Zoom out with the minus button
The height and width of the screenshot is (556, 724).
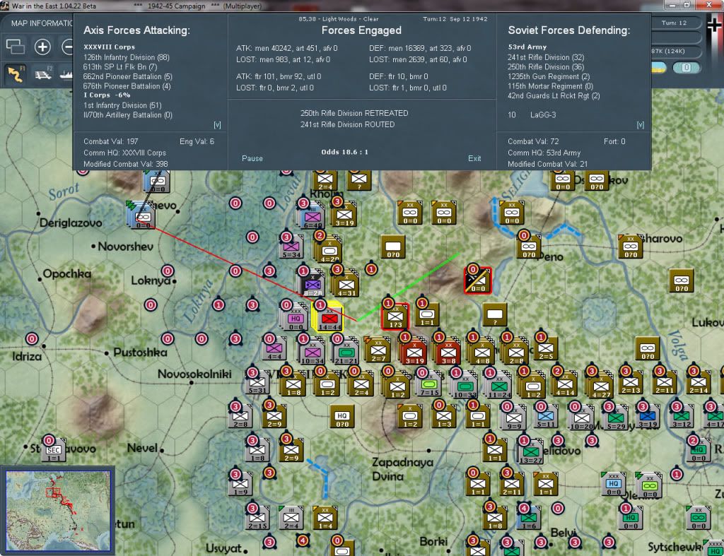67,47
